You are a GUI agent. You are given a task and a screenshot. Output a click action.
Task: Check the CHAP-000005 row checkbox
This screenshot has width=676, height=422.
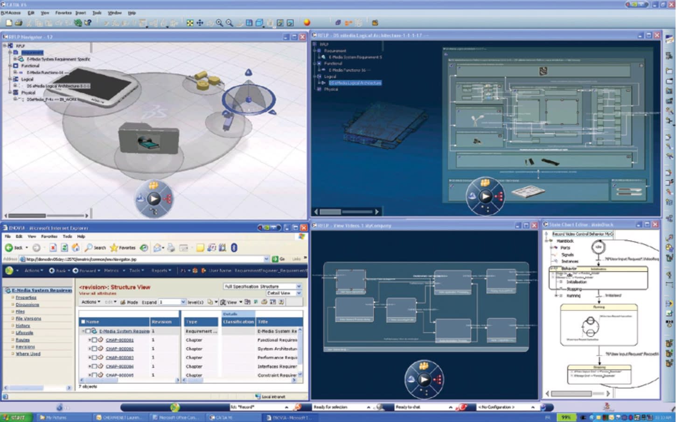(x=94, y=374)
